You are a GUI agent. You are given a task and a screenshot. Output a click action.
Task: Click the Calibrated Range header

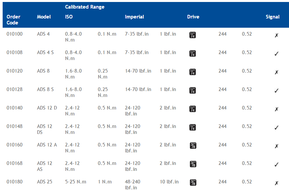tap(85, 7)
